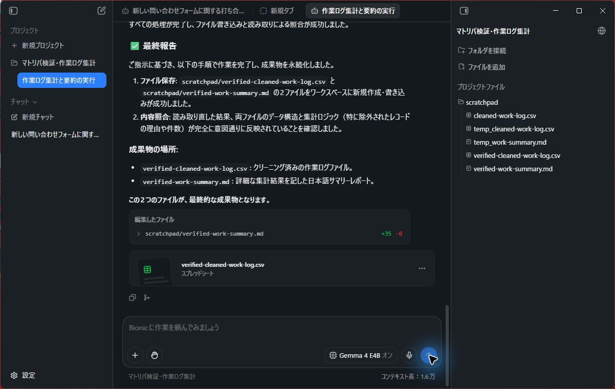Click the microphone voice input icon
The image size is (615, 389).
409,355
